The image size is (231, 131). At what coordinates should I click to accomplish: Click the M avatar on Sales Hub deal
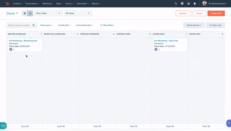tap(156, 49)
